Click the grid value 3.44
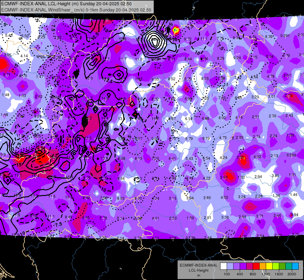 click(277, 216)
